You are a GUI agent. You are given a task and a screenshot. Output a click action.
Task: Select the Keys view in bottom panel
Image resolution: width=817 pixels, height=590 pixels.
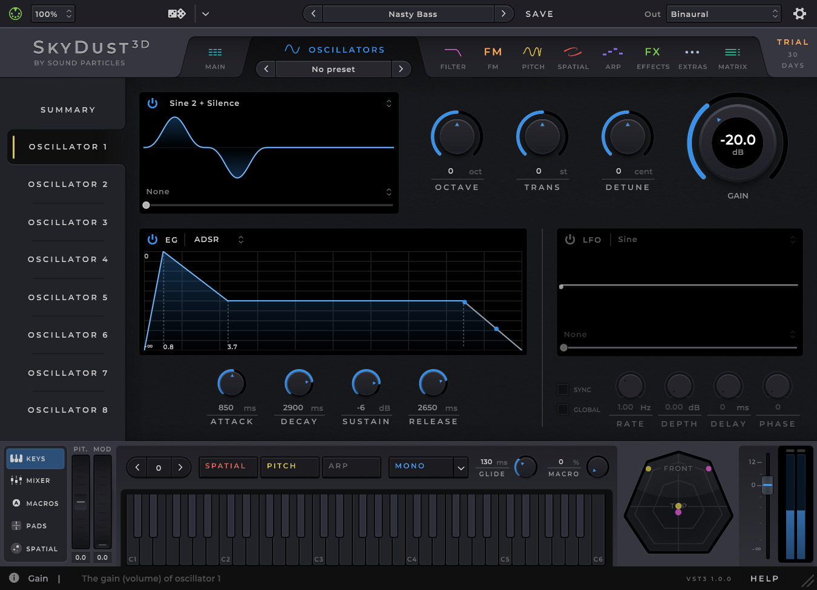(35, 459)
